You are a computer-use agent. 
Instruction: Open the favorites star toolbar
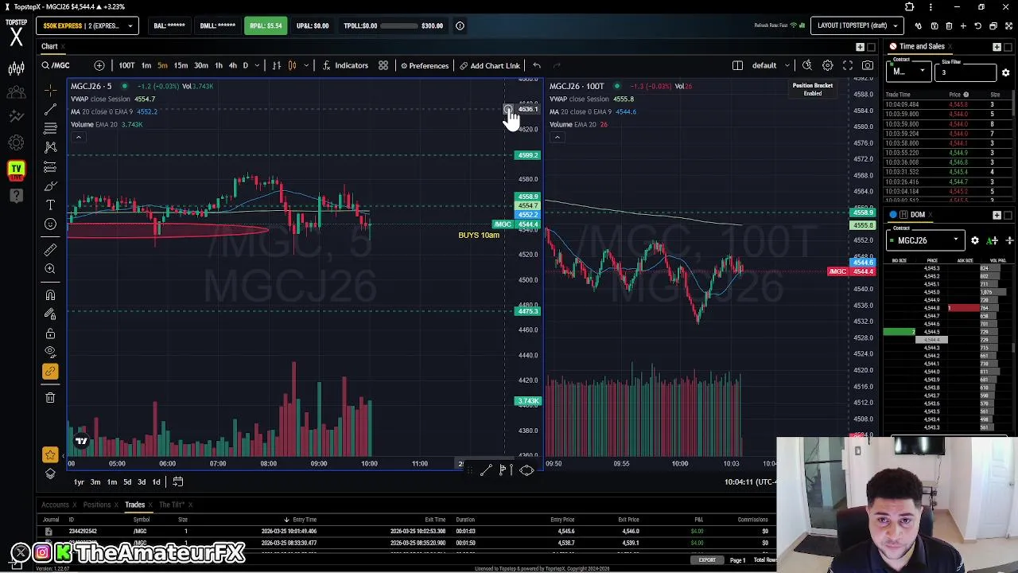50,454
